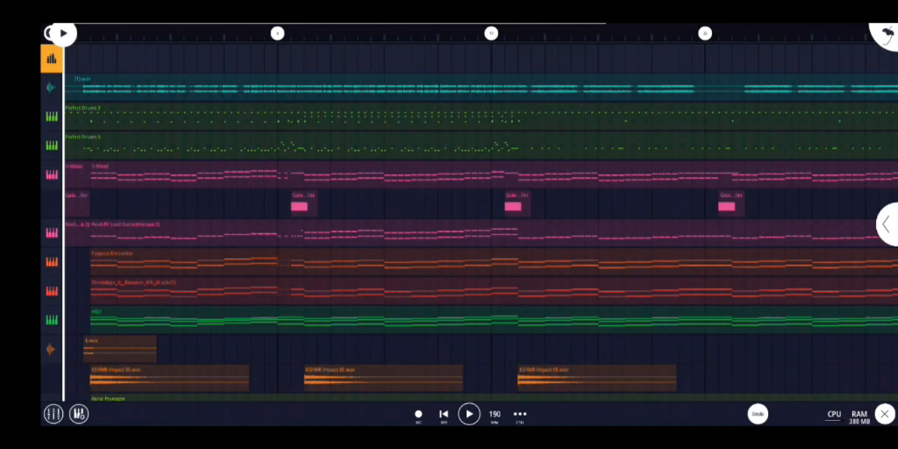Viewport: 898px width, 449px height.
Task: Open the channel rack settings icon
Action: (79, 414)
